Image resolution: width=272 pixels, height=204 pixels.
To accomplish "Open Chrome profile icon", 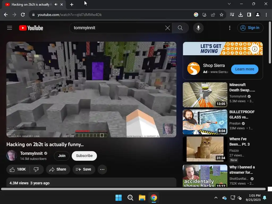I will pos(258,15).
